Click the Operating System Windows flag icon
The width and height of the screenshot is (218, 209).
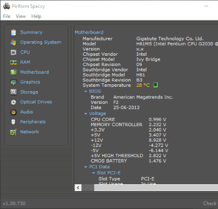pyautogui.click(x=14, y=42)
